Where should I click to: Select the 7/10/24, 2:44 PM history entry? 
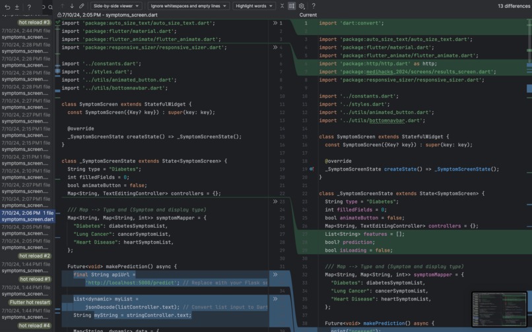pyautogui.click(x=26, y=34)
